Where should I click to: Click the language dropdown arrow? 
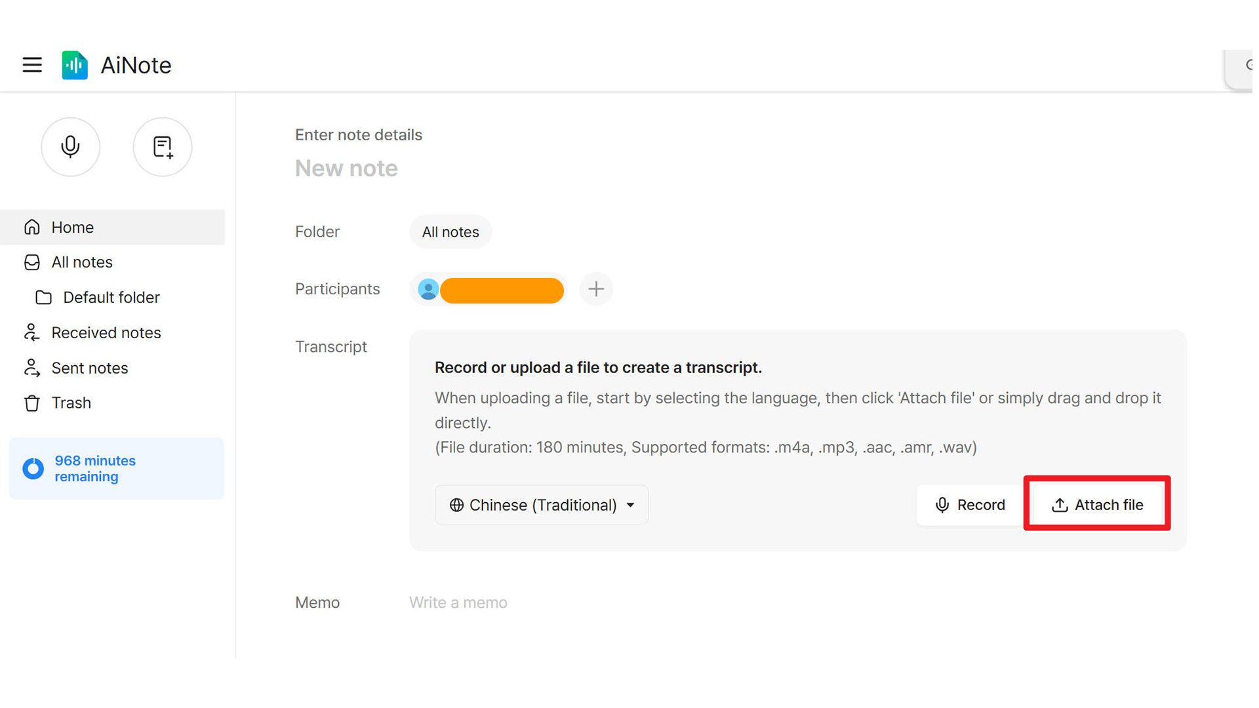click(631, 505)
